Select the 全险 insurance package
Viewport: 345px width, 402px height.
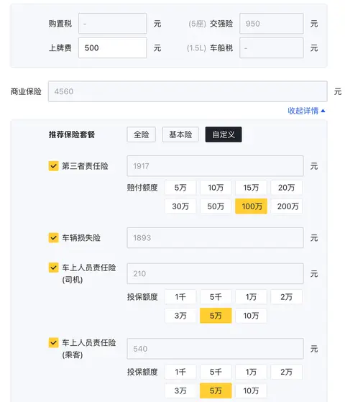(x=141, y=134)
